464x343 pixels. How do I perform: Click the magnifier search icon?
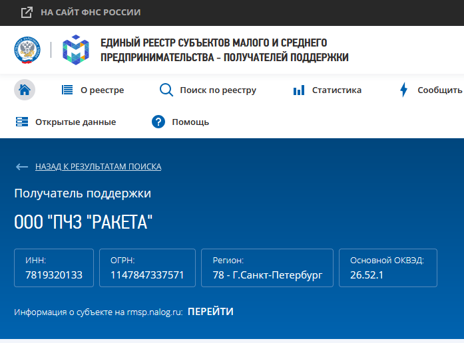(166, 90)
